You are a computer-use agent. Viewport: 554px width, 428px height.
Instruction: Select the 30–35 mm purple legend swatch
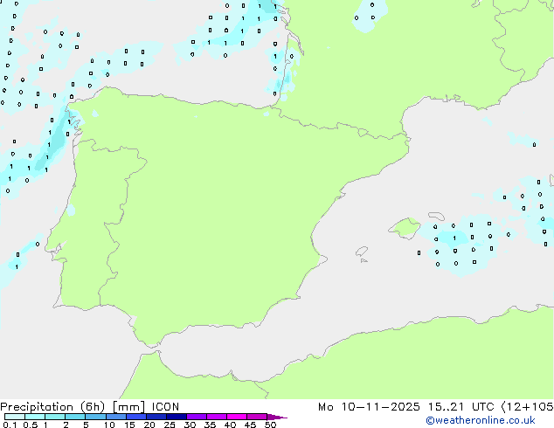(x=197, y=417)
